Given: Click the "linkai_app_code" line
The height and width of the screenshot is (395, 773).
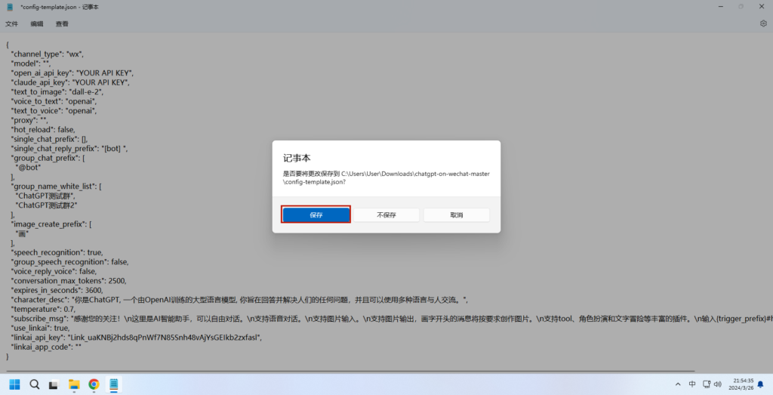Looking at the screenshot, I should click(x=46, y=347).
